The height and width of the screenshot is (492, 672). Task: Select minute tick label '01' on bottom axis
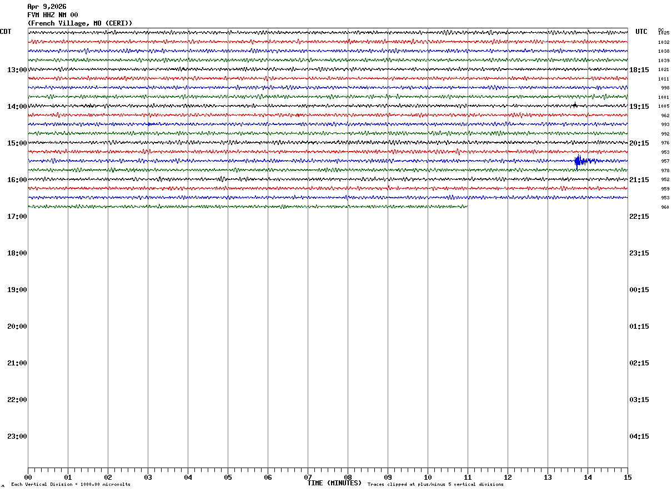[x=68, y=478]
